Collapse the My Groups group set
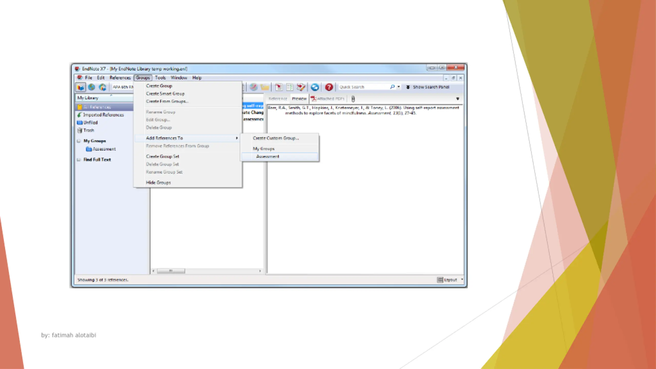This screenshot has width=656, height=369. [79, 141]
